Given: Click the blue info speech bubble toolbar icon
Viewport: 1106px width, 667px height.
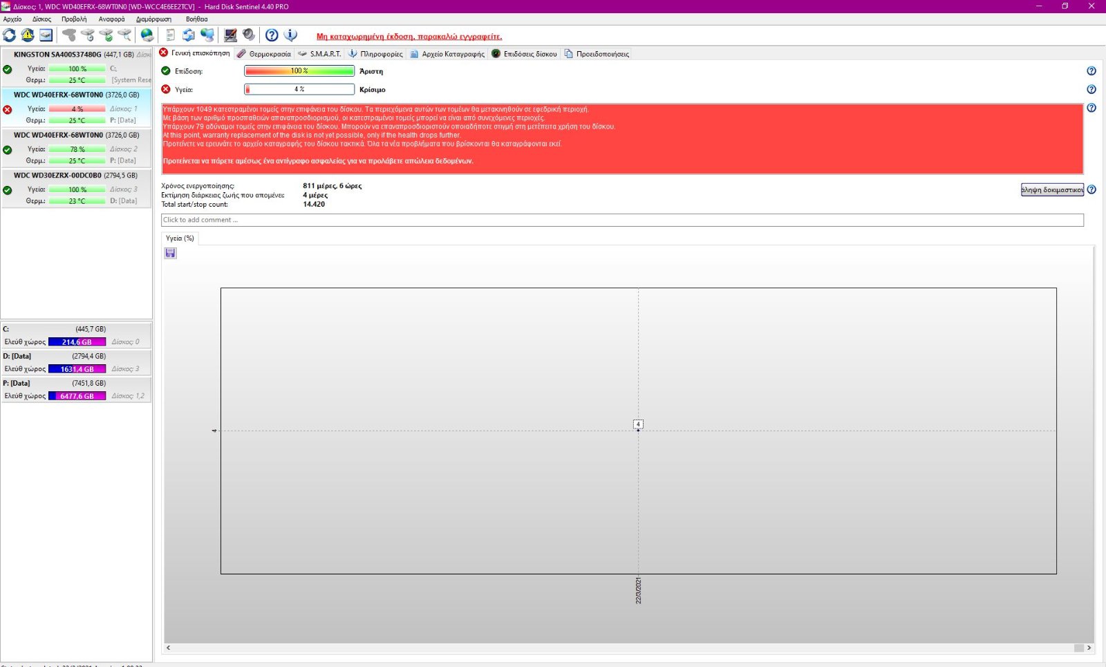Looking at the screenshot, I should tap(291, 35).
